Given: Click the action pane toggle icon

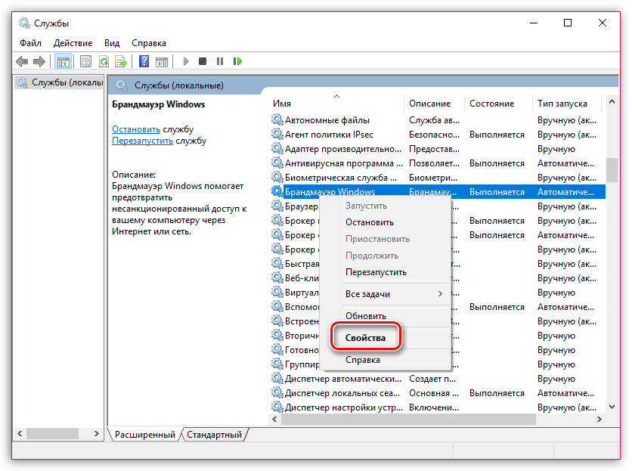Looking at the screenshot, I should pyautogui.click(x=162, y=61).
